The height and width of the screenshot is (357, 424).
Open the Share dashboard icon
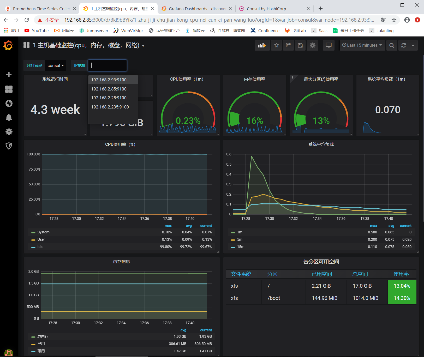point(288,45)
